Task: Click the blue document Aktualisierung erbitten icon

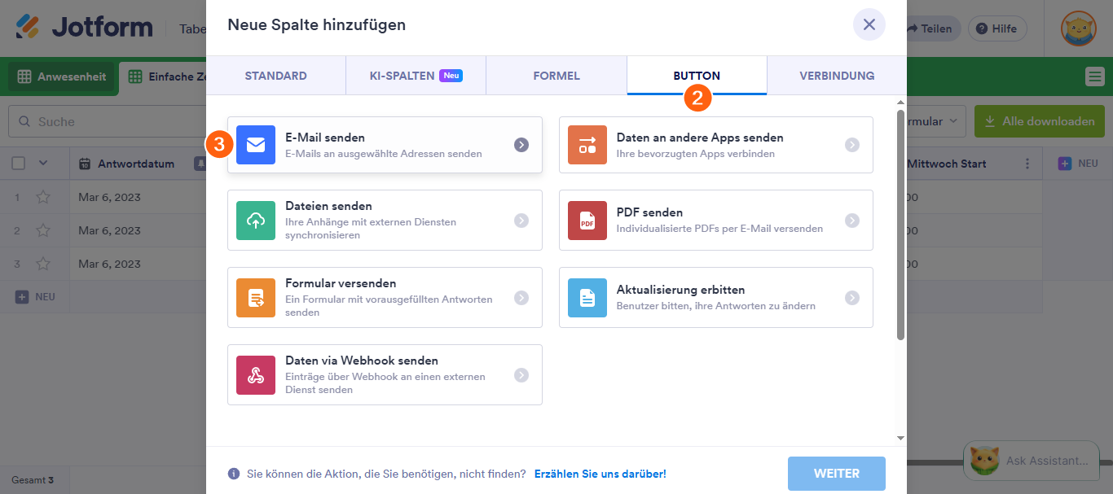Action: tap(587, 298)
